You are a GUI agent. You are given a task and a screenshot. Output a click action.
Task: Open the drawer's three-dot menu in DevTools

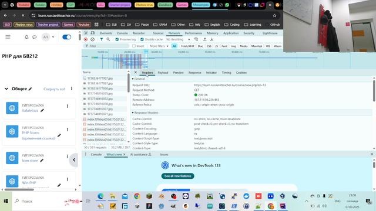[x=86, y=154]
